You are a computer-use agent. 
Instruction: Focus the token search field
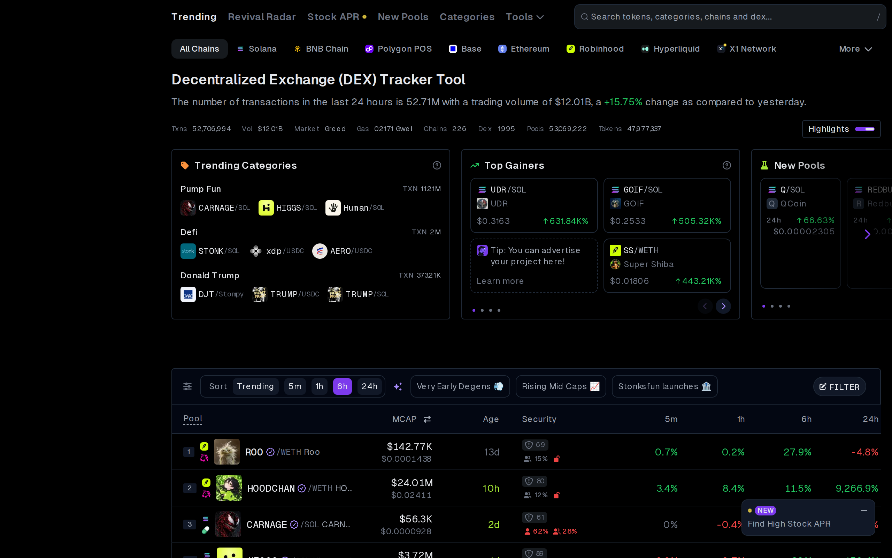[x=730, y=17]
